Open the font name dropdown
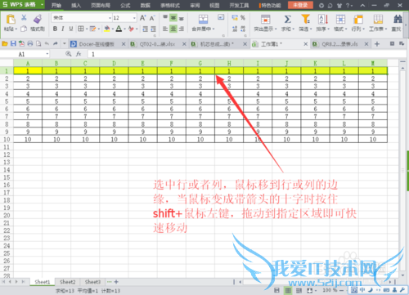Viewport: 409px width, 295px height. (110, 18)
